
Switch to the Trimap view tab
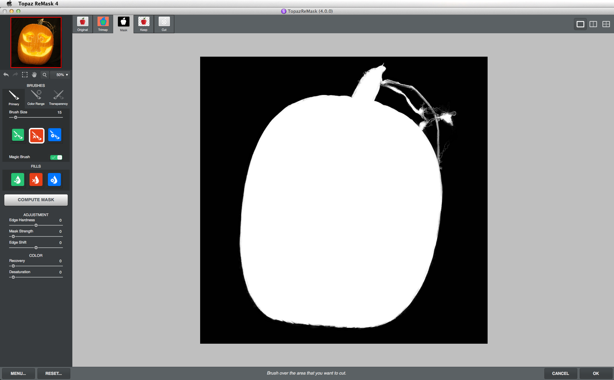pos(103,24)
